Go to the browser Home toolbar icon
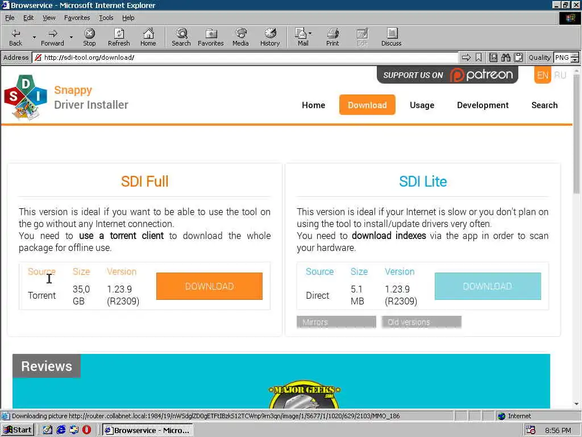The width and height of the screenshot is (582, 437). [x=148, y=37]
